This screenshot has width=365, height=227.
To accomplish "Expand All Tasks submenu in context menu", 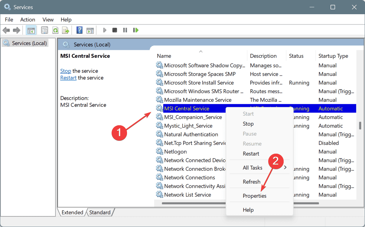I will (259, 167).
